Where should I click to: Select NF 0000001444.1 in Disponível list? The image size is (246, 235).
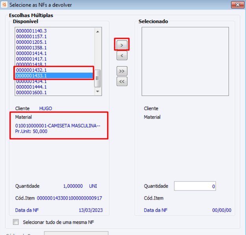tap(54, 87)
